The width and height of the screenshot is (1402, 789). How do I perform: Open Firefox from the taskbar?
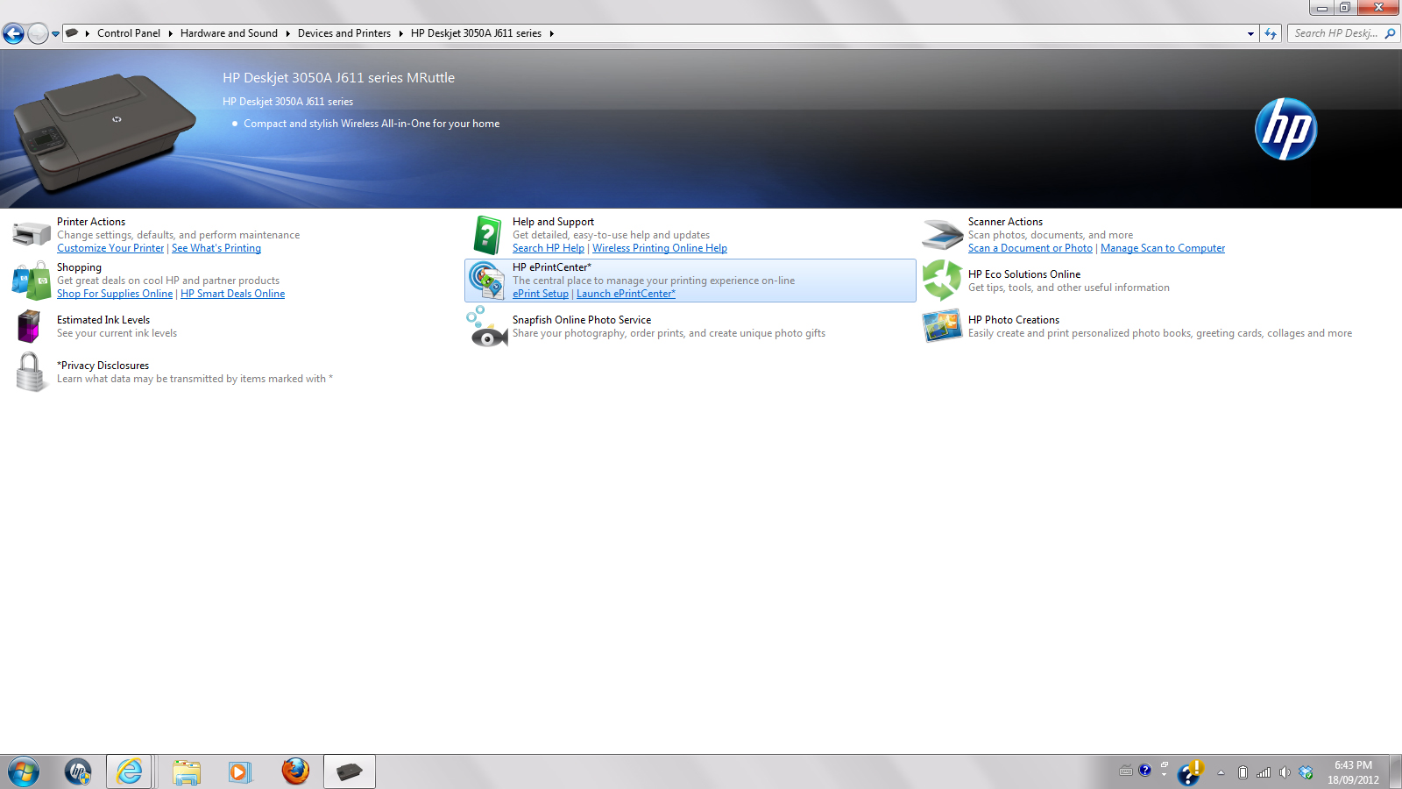tap(295, 771)
